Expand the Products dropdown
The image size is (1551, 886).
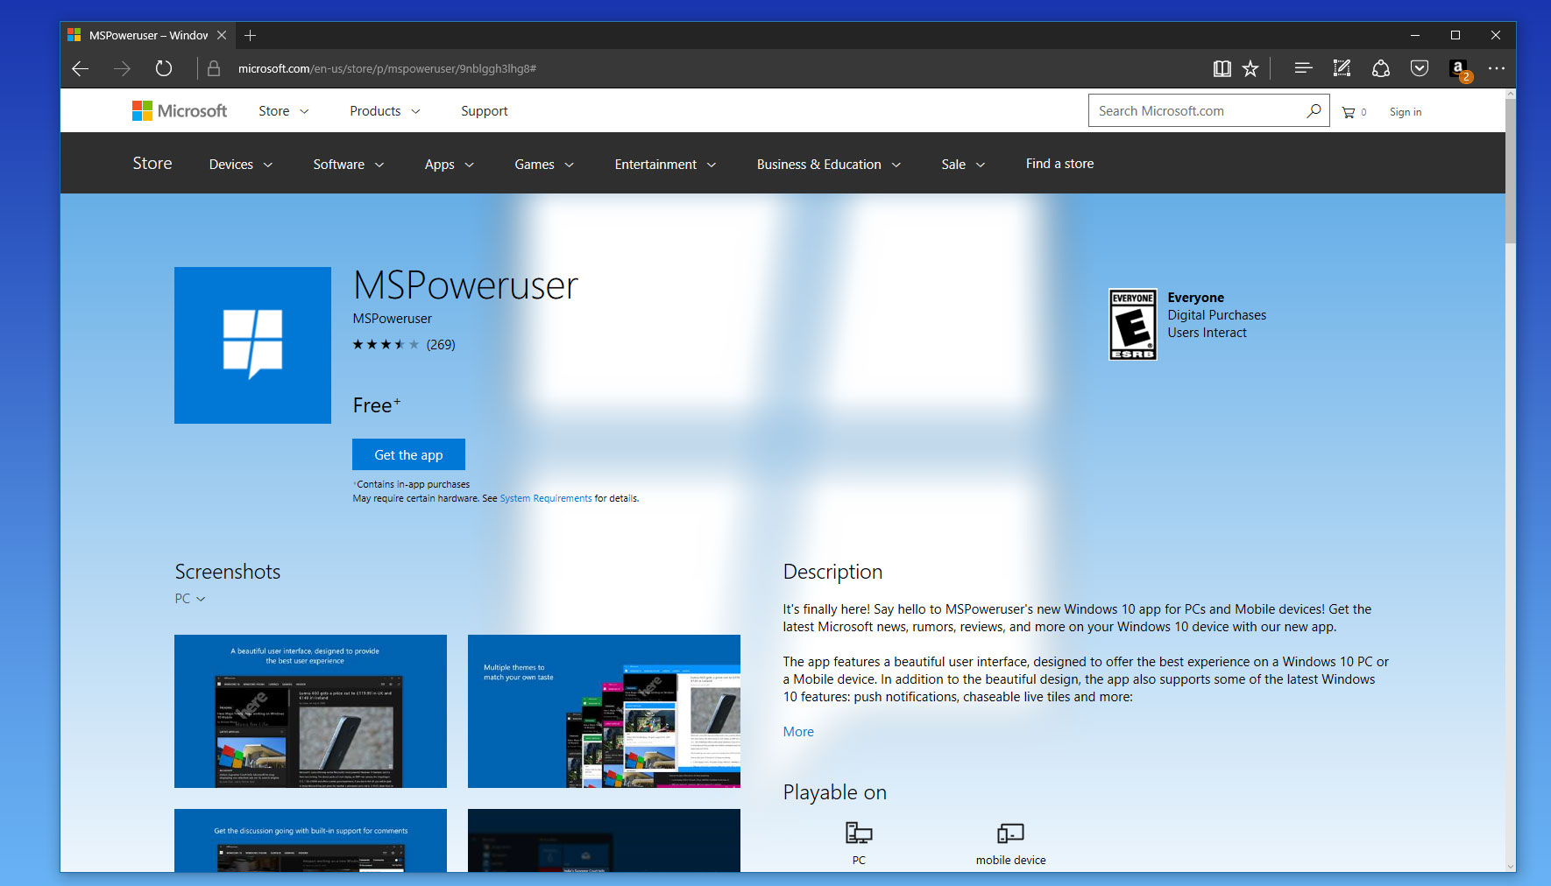[385, 111]
